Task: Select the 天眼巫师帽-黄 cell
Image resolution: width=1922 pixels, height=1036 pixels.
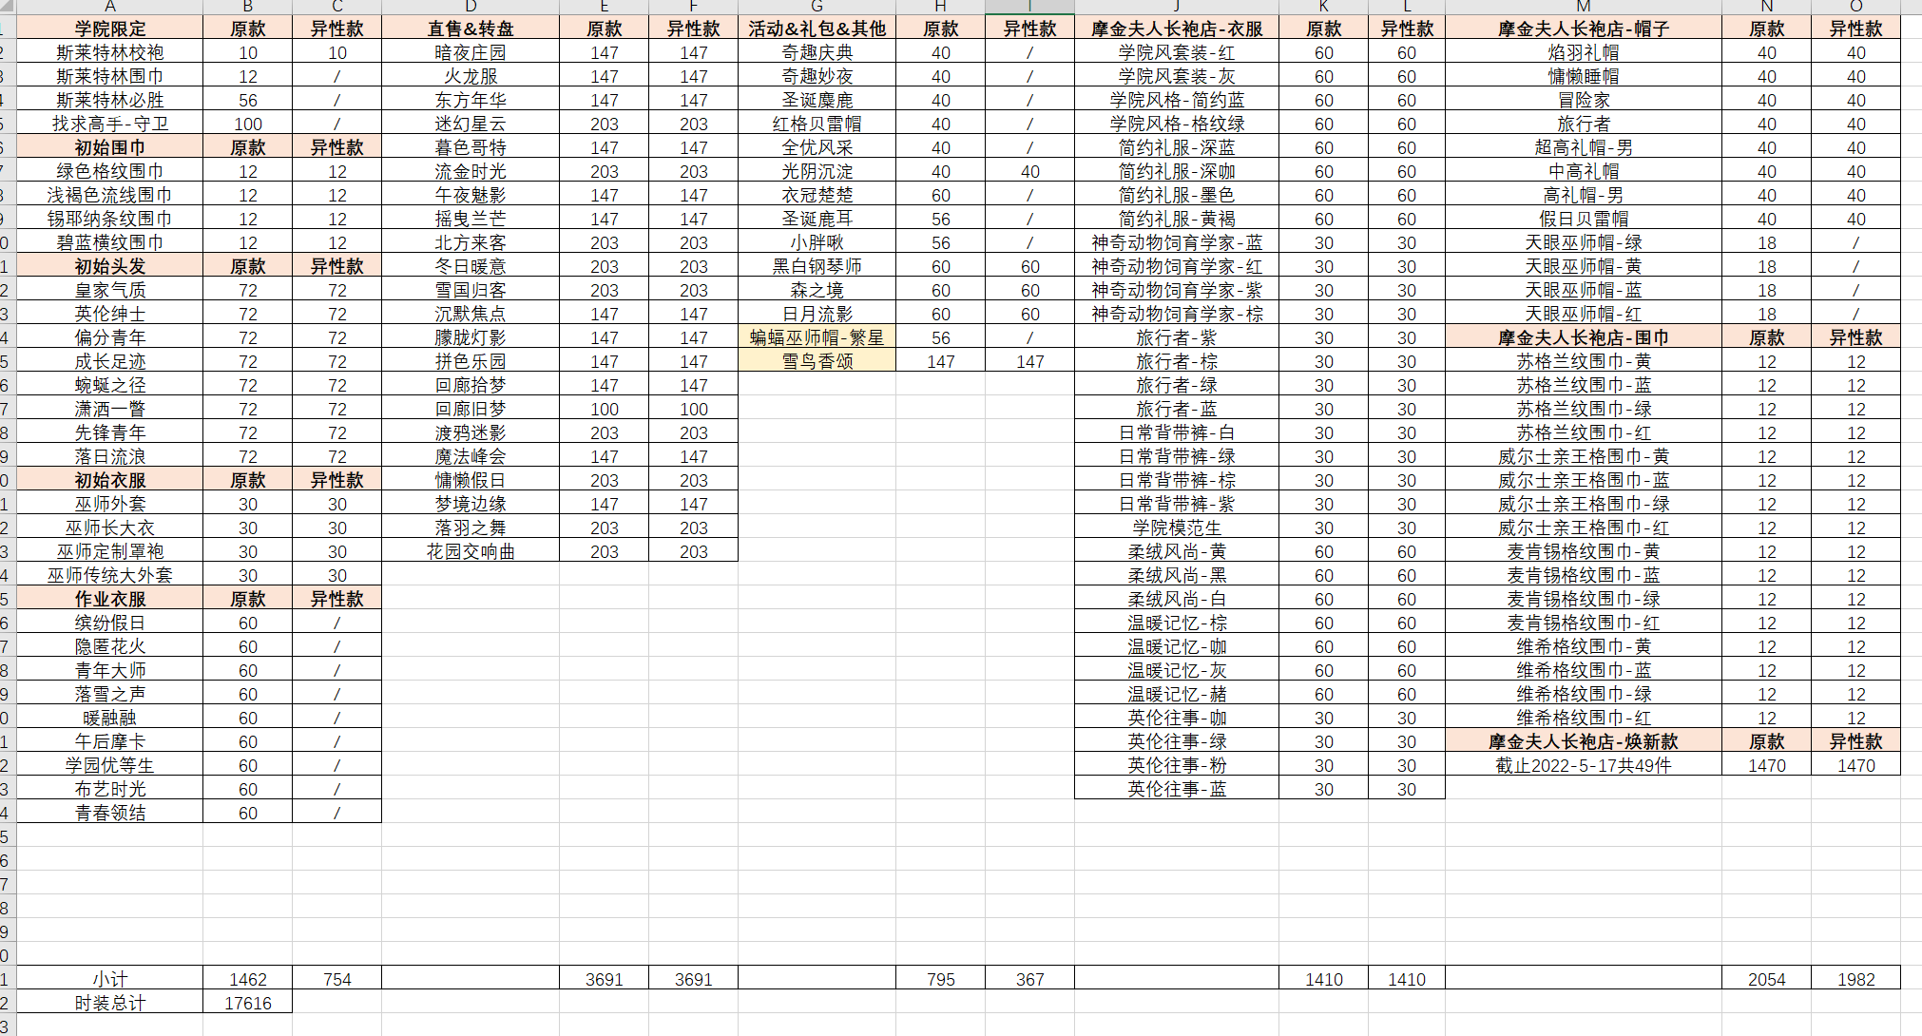Action: pos(1584,266)
